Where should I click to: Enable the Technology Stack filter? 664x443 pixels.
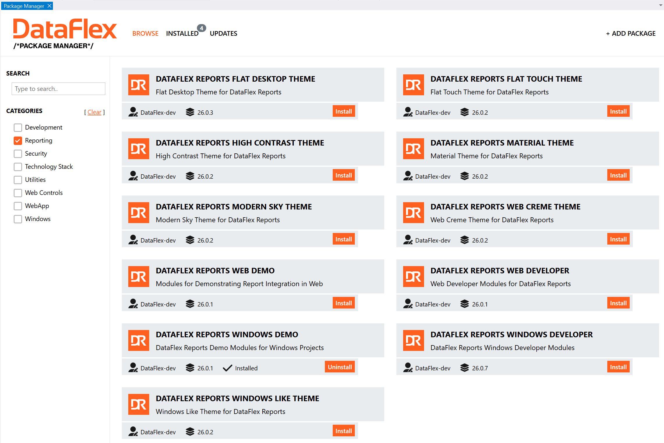[18, 167]
